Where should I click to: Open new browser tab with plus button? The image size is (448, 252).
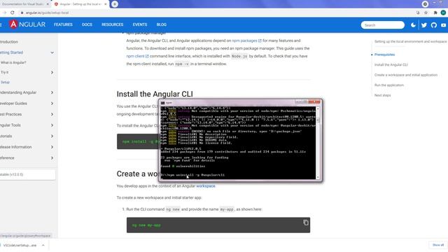pyautogui.click(x=115, y=4)
